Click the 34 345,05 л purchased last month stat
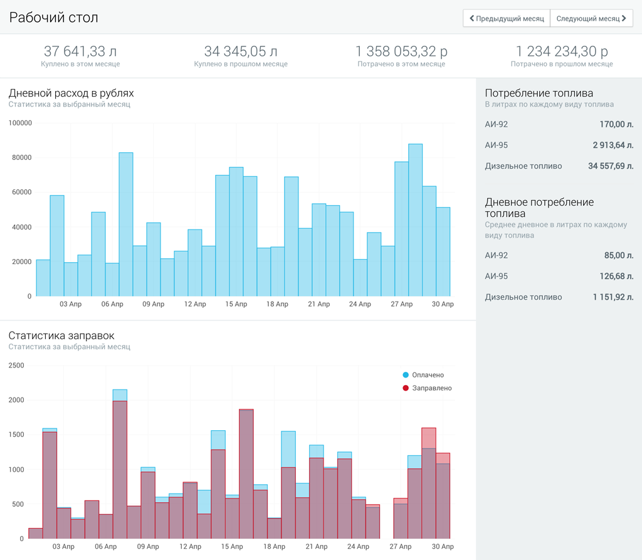 click(x=241, y=51)
